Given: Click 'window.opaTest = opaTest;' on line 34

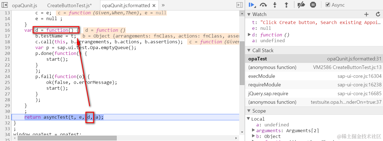Looking at the screenshot, I should pyautogui.click(x=47, y=134).
